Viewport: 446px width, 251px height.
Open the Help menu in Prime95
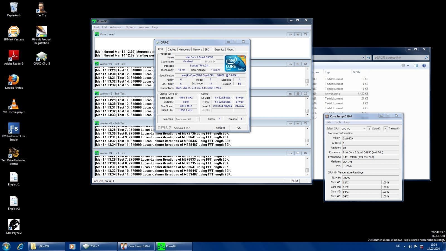[155, 27]
